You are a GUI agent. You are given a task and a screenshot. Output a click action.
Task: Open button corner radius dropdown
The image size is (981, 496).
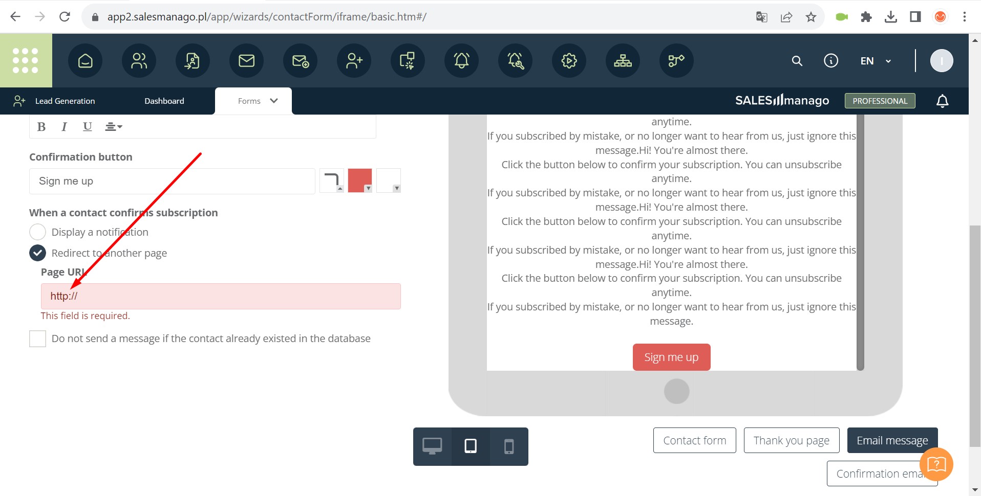332,181
